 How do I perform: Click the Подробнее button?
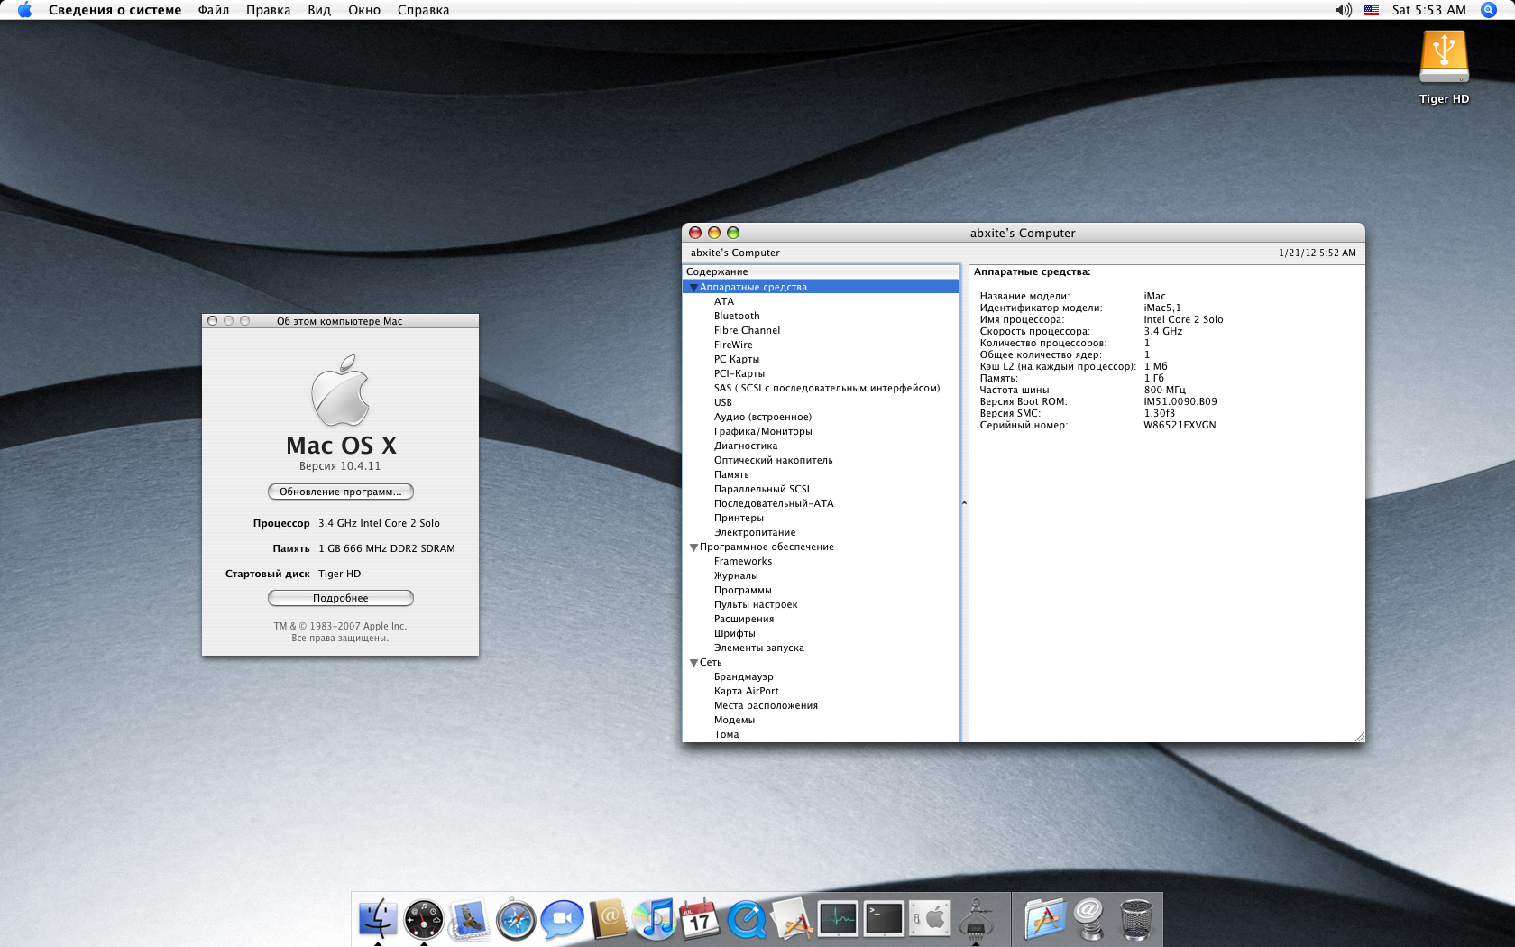[341, 598]
